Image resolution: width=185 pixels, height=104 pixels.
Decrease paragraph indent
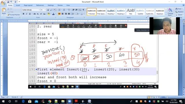73,10
